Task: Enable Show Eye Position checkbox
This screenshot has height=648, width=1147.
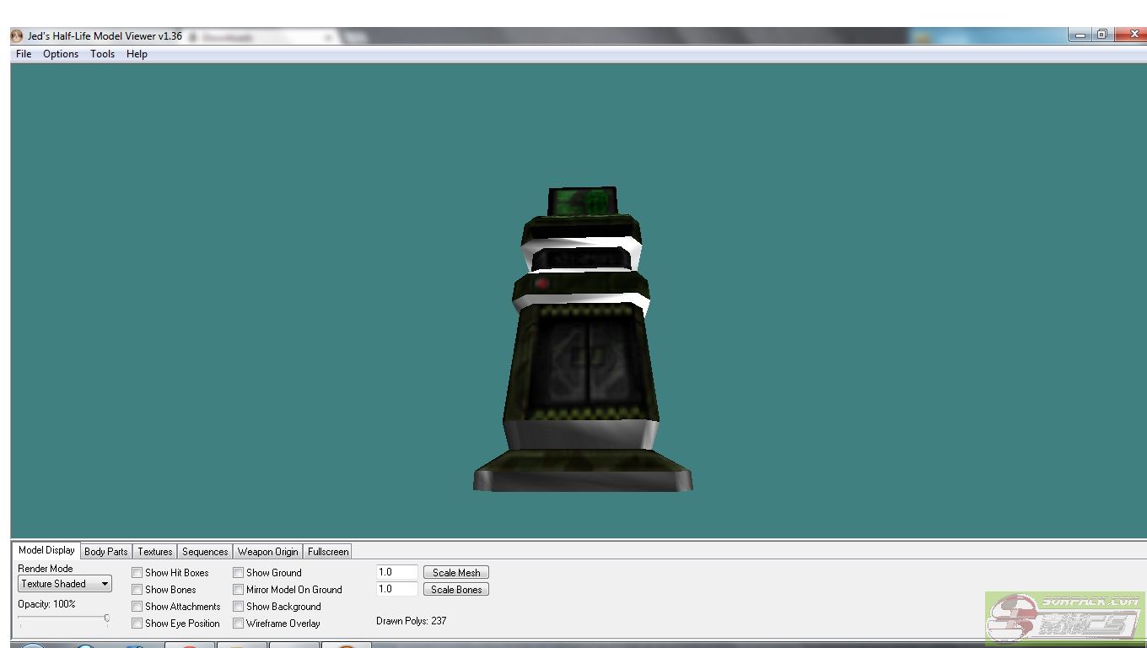Action: [x=137, y=624]
